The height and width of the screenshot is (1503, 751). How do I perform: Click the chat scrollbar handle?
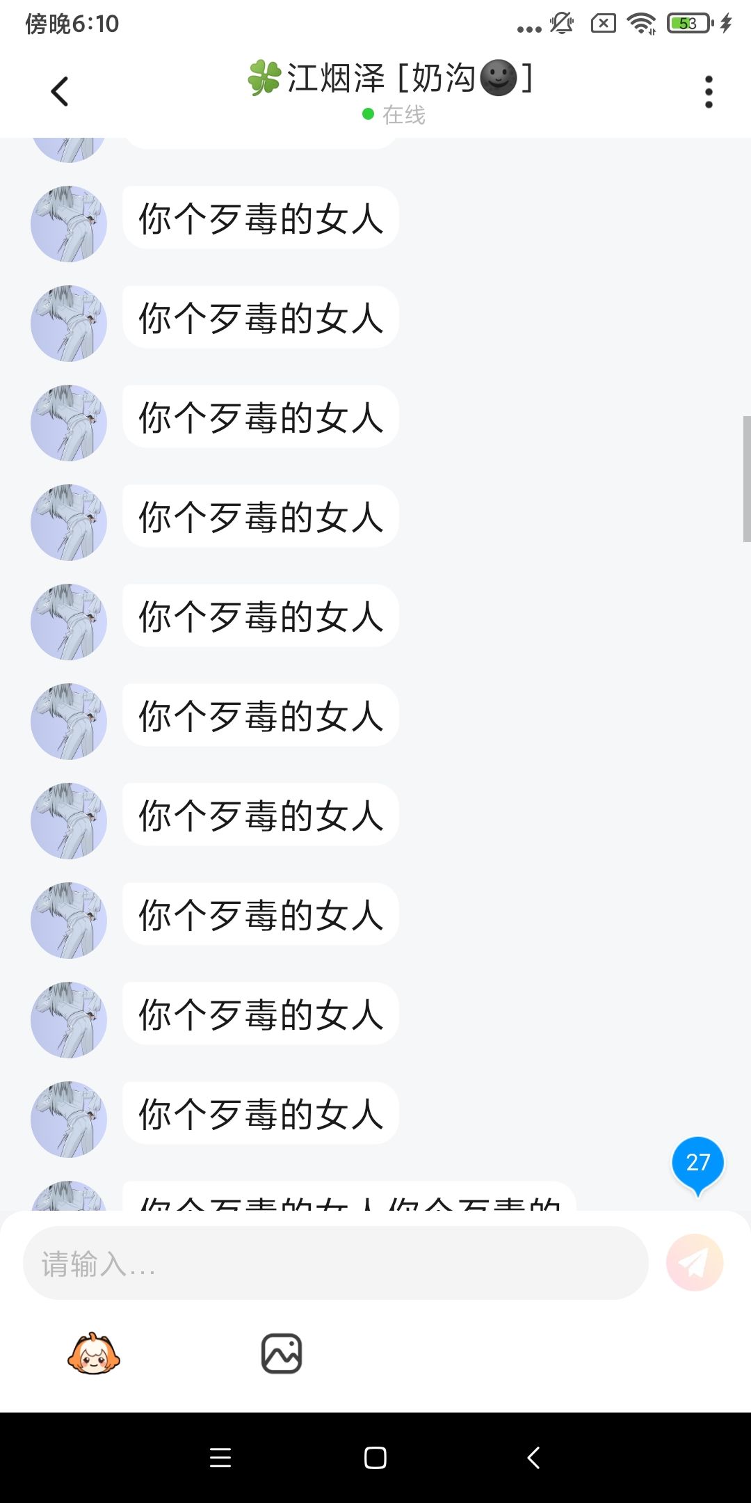tap(746, 479)
